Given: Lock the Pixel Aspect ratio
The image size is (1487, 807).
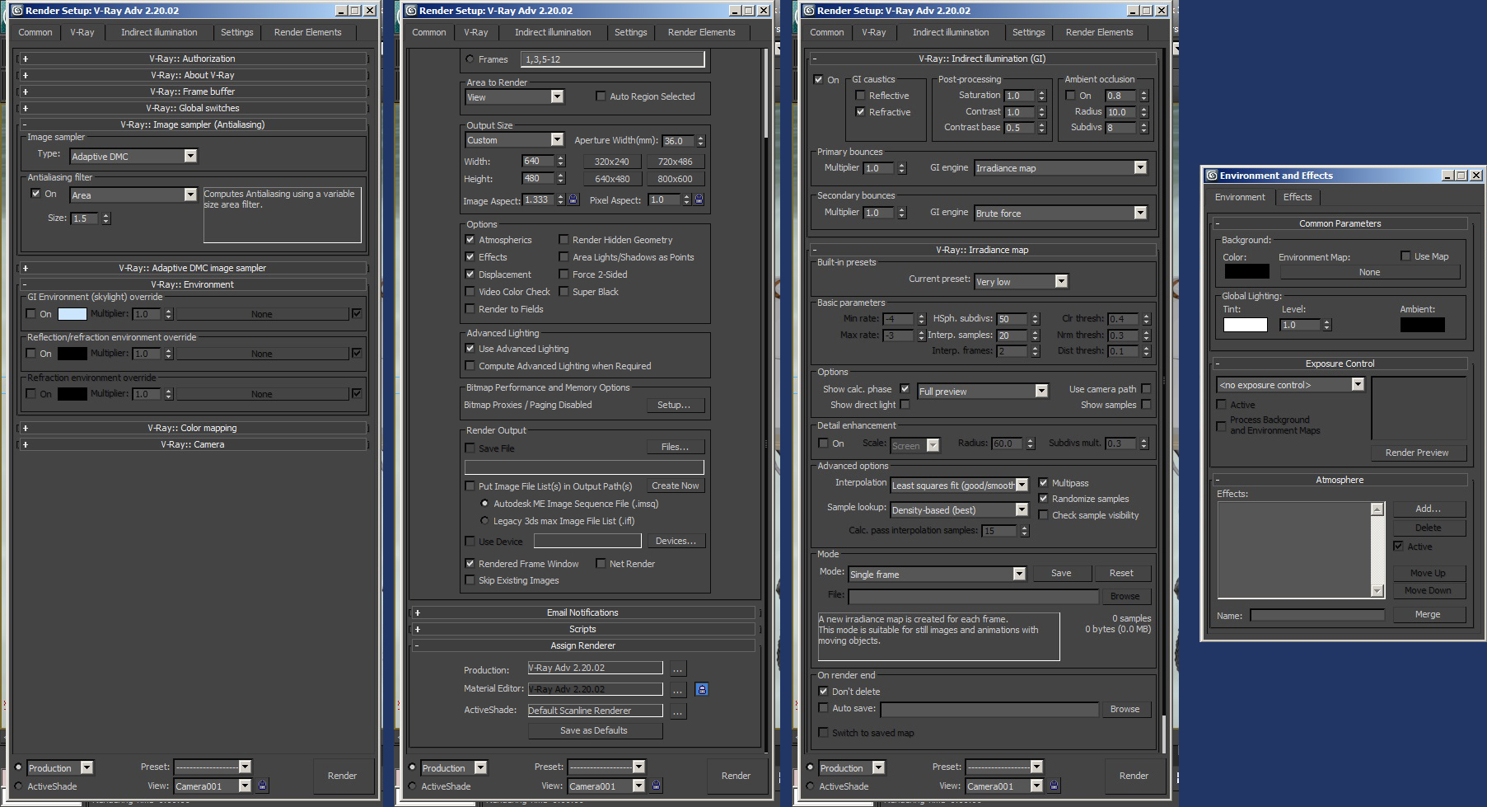Looking at the screenshot, I should (699, 199).
